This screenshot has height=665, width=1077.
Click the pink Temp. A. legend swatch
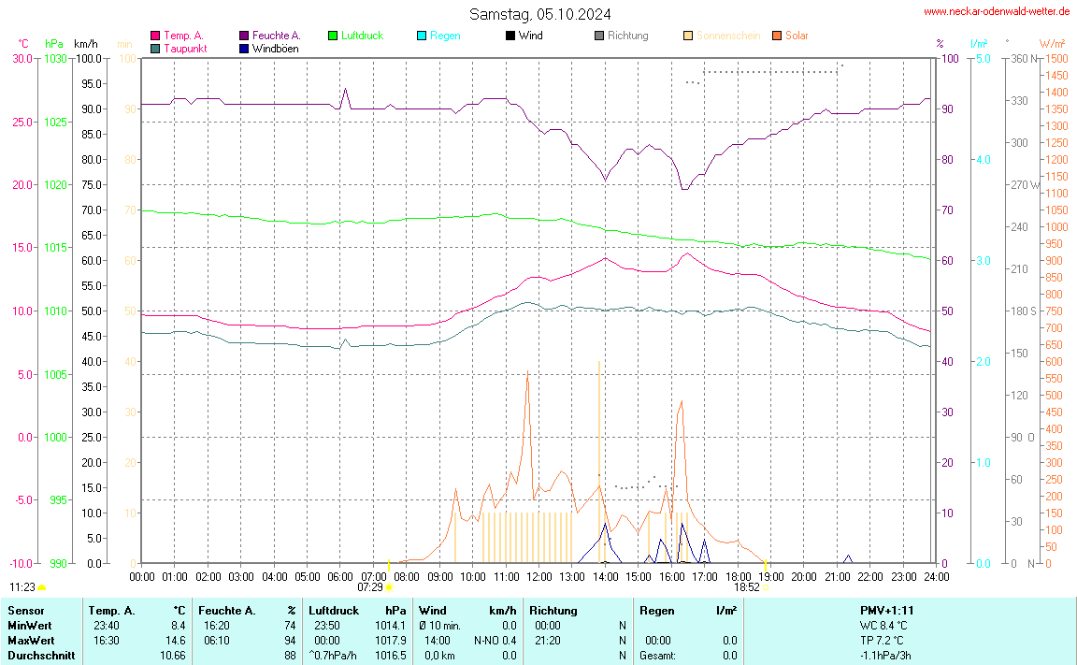click(155, 36)
